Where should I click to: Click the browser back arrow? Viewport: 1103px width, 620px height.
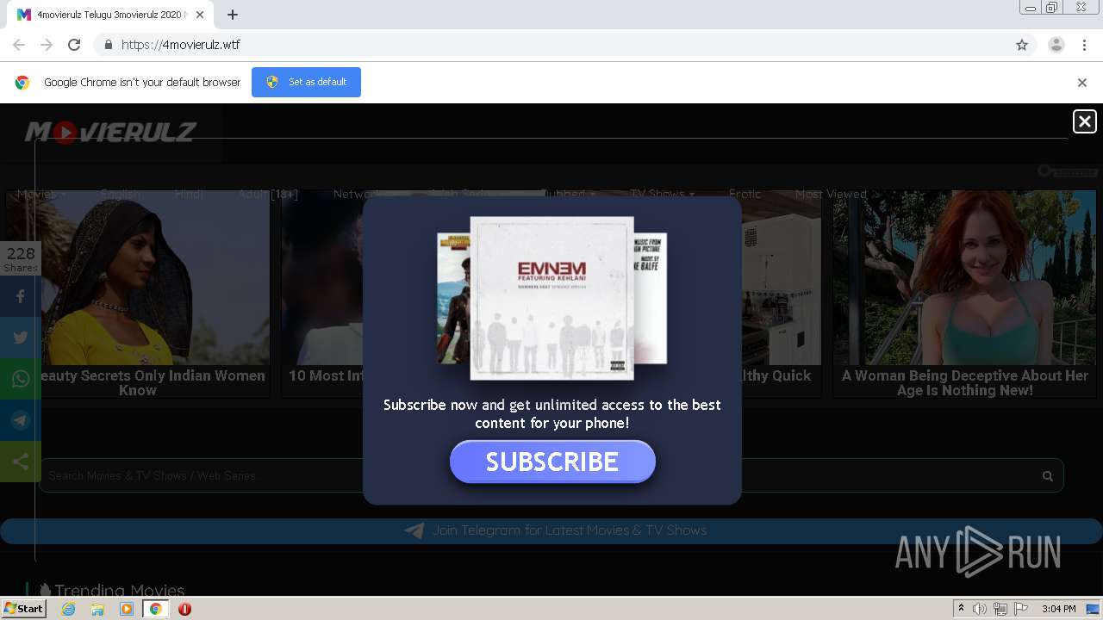[x=19, y=45]
